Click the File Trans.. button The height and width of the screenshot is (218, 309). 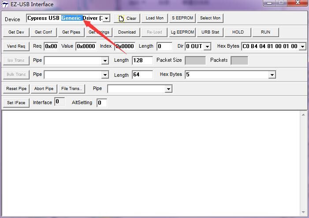(x=72, y=89)
